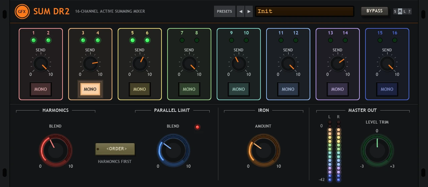This screenshot has height=187, width=428.
Task: Click channel 1 LED indicator
Action: click(33, 40)
